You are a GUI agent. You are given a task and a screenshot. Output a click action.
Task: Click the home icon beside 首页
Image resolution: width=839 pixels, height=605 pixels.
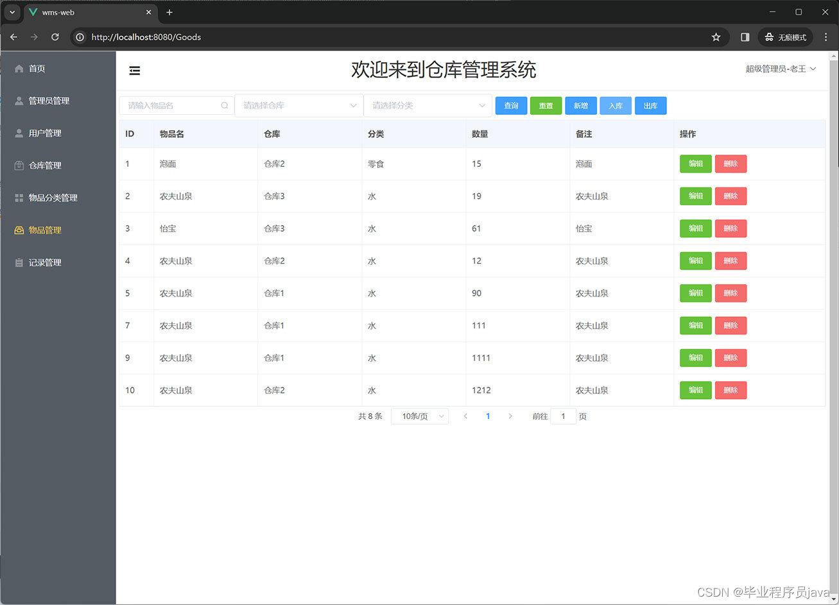19,69
